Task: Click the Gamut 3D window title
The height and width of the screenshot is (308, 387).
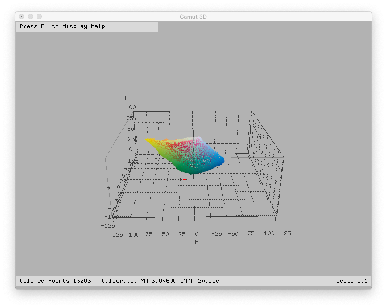Action: 193,17
